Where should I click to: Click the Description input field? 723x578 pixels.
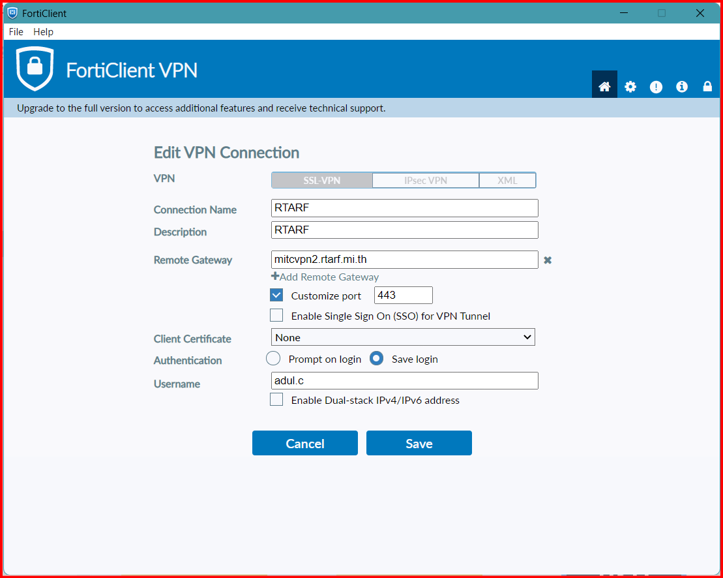pyautogui.click(x=405, y=230)
